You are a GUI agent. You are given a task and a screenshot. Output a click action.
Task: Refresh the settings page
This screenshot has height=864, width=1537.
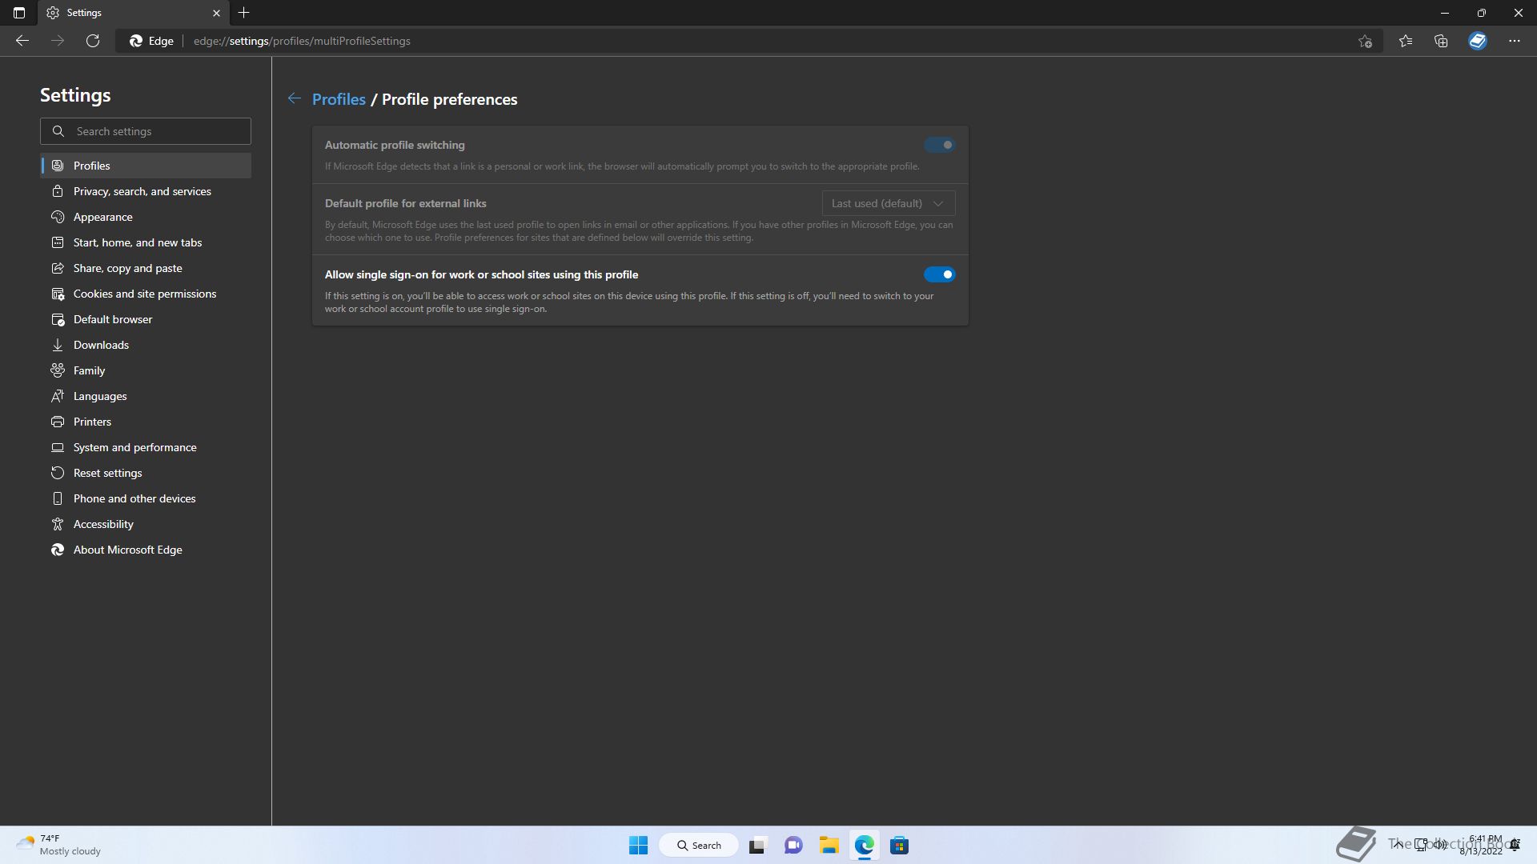[x=93, y=41]
